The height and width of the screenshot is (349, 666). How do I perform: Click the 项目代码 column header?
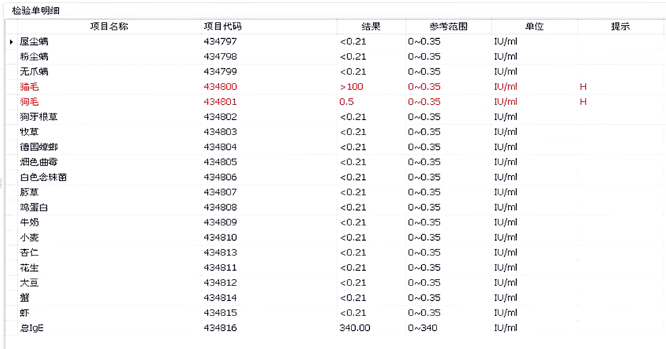[x=223, y=27]
